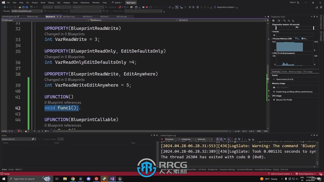
Task: Switch to the MyObject.cpp tab
Action: coord(69,17)
